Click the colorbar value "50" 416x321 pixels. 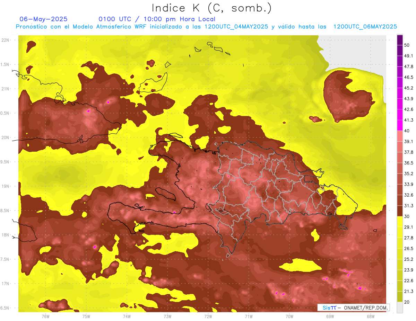tap(407, 45)
